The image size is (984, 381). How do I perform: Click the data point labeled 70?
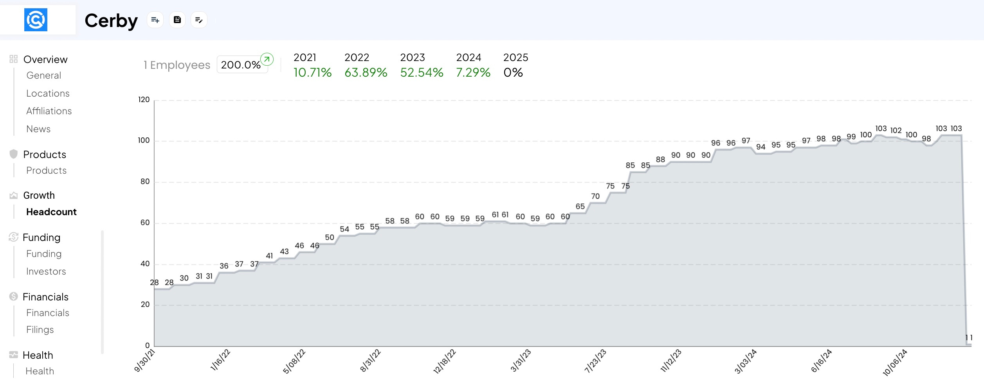click(x=595, y=196)
